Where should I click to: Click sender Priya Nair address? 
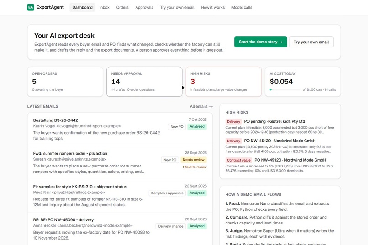[x=69, y=193]
